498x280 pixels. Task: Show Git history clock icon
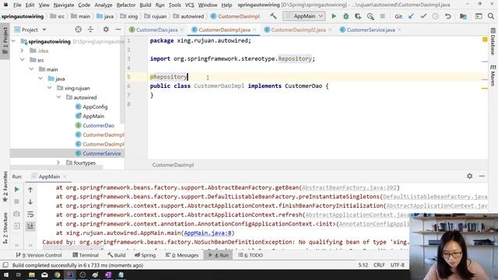point(436,16)
